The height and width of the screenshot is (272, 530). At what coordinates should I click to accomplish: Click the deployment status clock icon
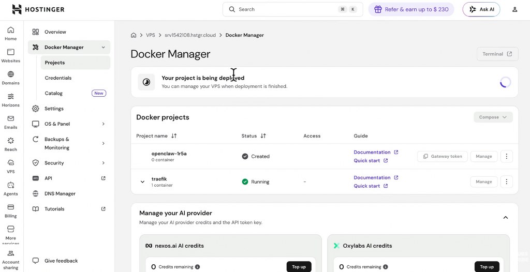pyautogui.click(x=146, y=82)
